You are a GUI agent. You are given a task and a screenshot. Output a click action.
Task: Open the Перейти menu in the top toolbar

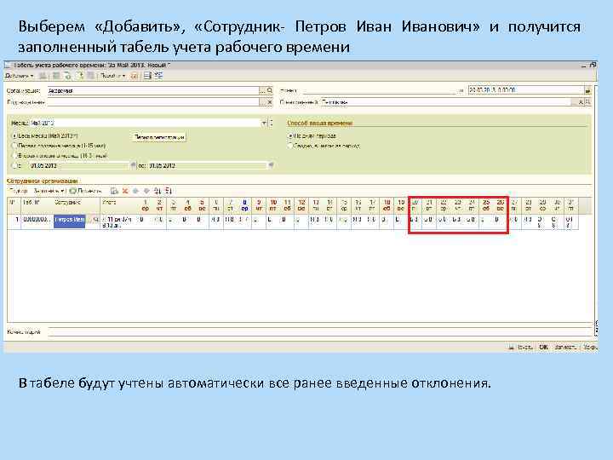[112, 76]
